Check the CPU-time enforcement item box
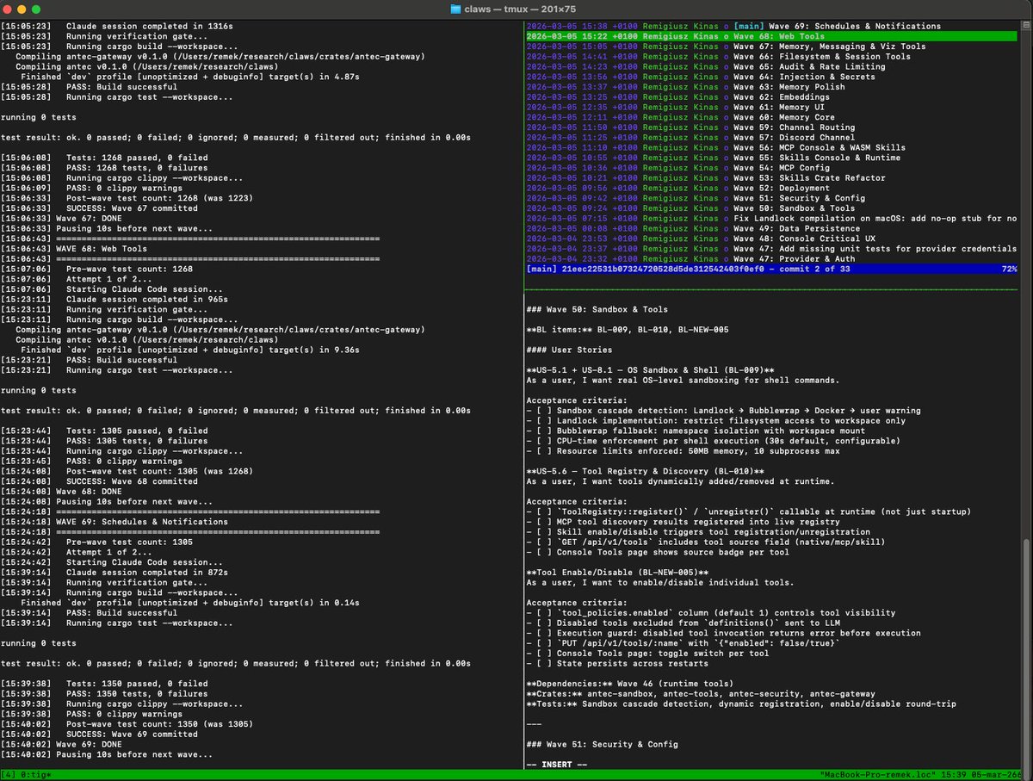1033x781 pixels. 544,441
